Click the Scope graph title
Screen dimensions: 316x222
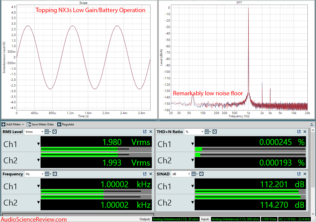[x=84, y=3]
